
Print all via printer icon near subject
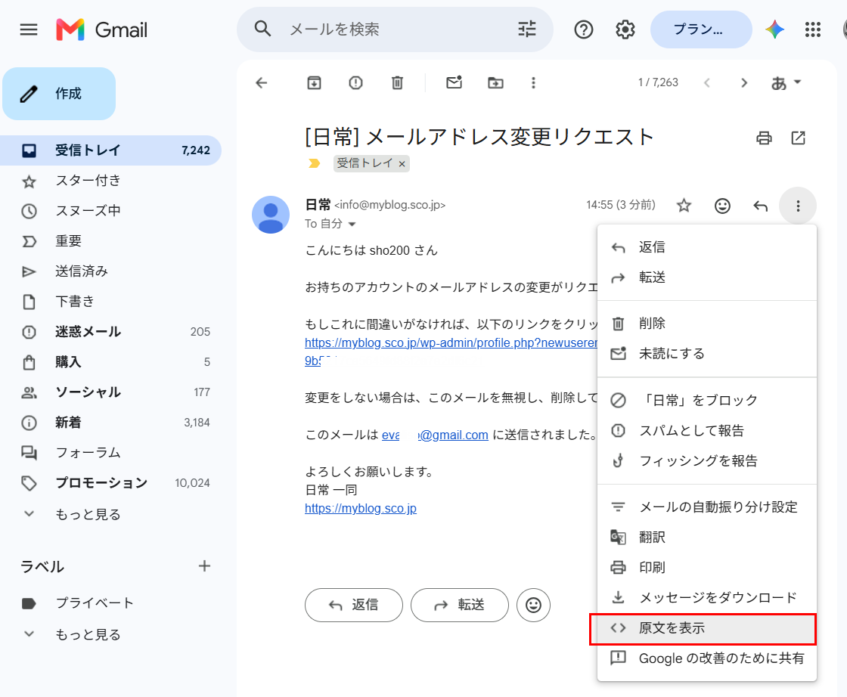pyautogui.click(x=764, y=138)
